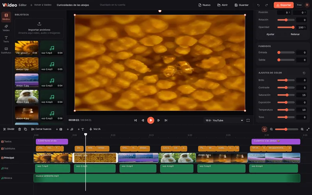
Task: Select the voz-3.mp3 audio item
Action: point(52,80)
